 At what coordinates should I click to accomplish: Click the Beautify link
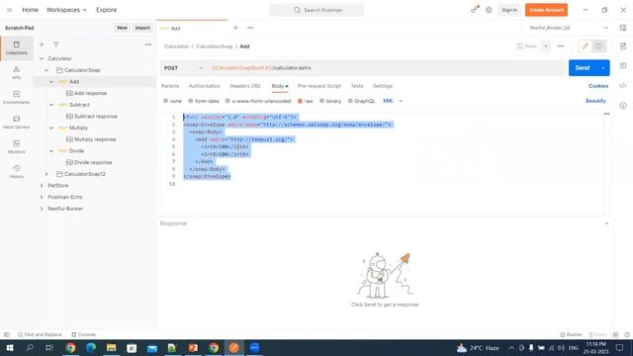(595, 101)
